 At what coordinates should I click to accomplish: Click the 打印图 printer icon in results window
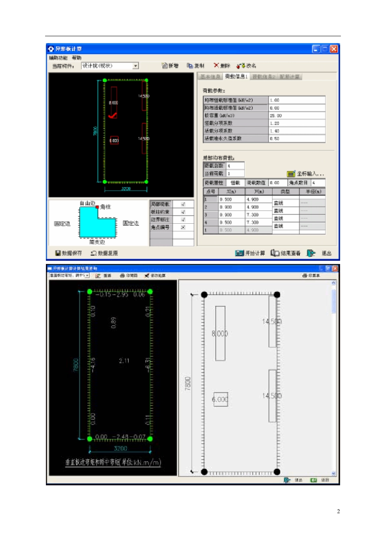122,276
